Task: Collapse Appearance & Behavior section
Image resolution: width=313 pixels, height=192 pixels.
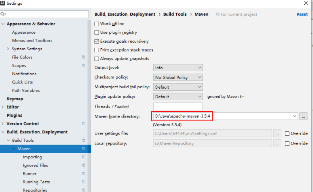Action: coord(3,24)
